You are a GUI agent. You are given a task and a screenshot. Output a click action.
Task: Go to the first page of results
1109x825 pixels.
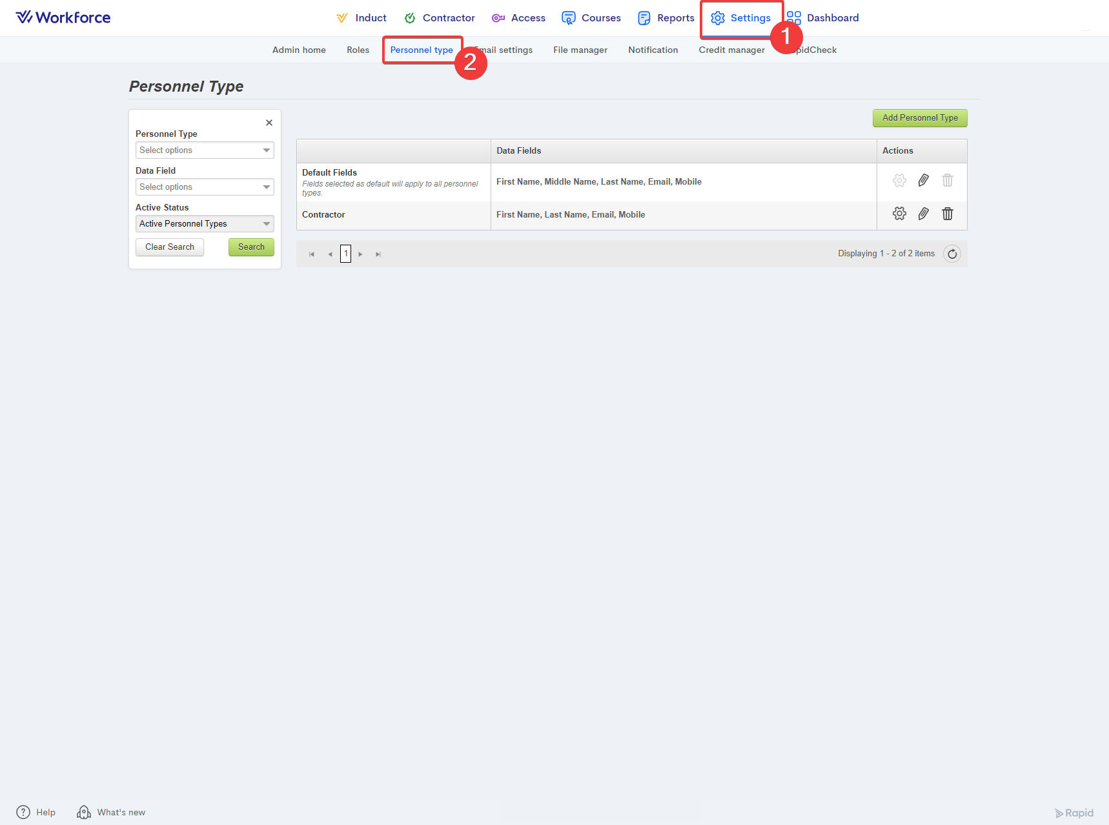(312, 254)
